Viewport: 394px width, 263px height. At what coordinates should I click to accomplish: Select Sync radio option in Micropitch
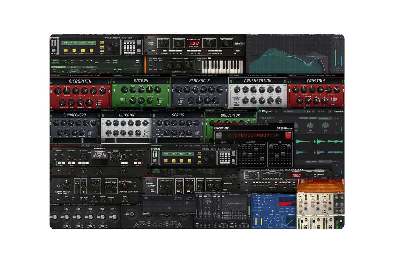97,102
